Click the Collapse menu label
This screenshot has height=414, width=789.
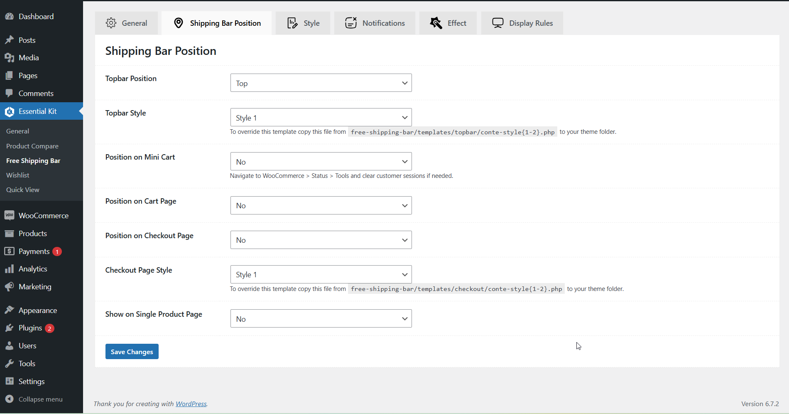(41, 399)
